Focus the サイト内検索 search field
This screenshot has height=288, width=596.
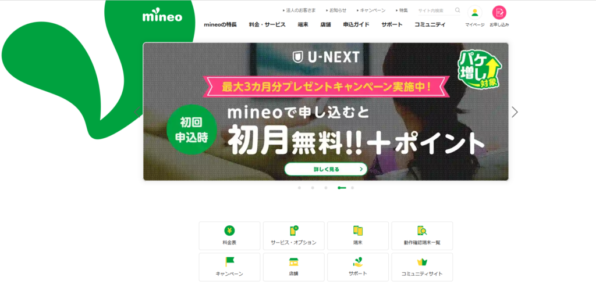pyautogui.click(x=435, y=10)
